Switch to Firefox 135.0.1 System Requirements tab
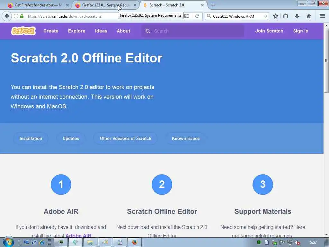Viewport: 329px width, 247px height. point(105,5)
